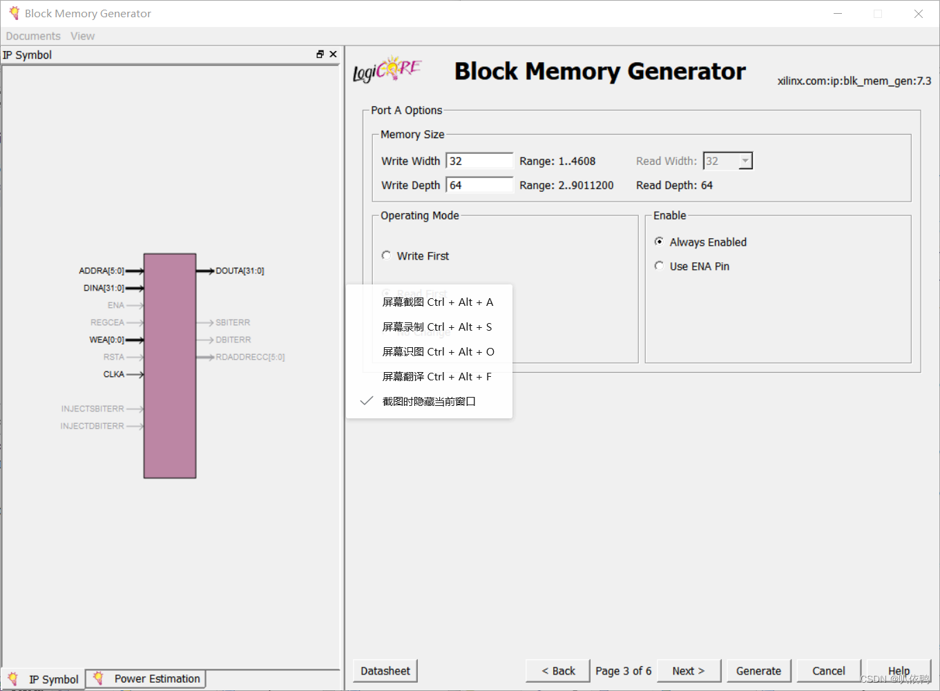Advance with the Next button

[689, 671]
